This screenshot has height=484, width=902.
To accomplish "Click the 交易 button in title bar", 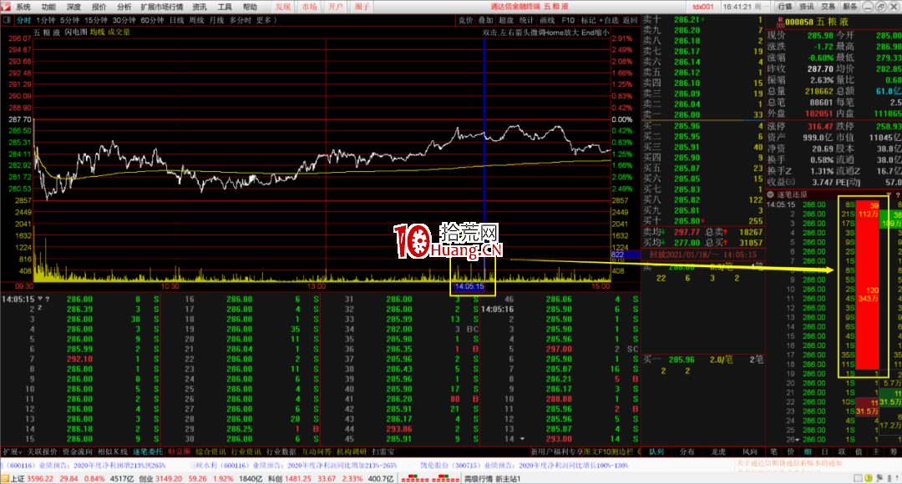I will click(828, 7).
